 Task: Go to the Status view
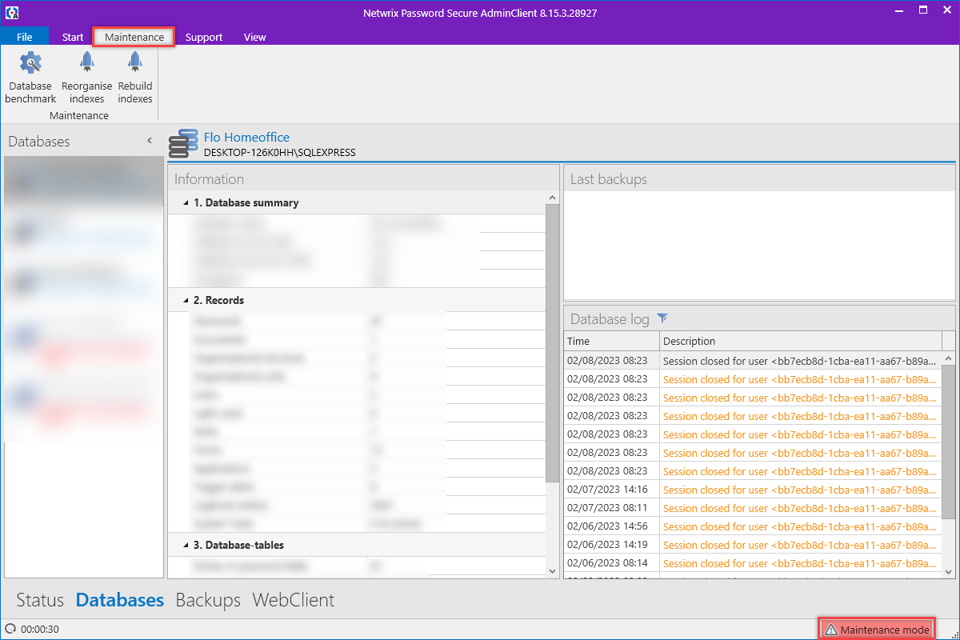(x=40, y=600)
